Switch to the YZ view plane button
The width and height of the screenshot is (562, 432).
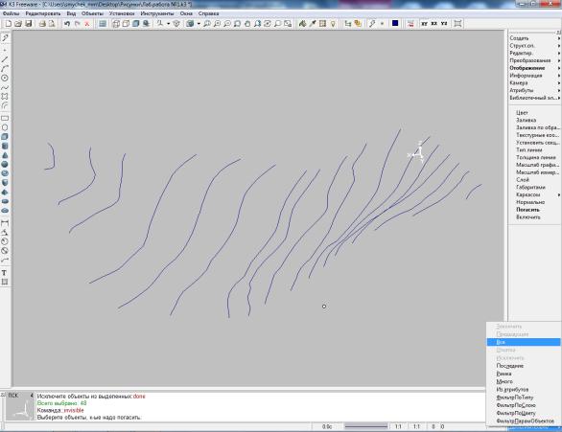444,24
